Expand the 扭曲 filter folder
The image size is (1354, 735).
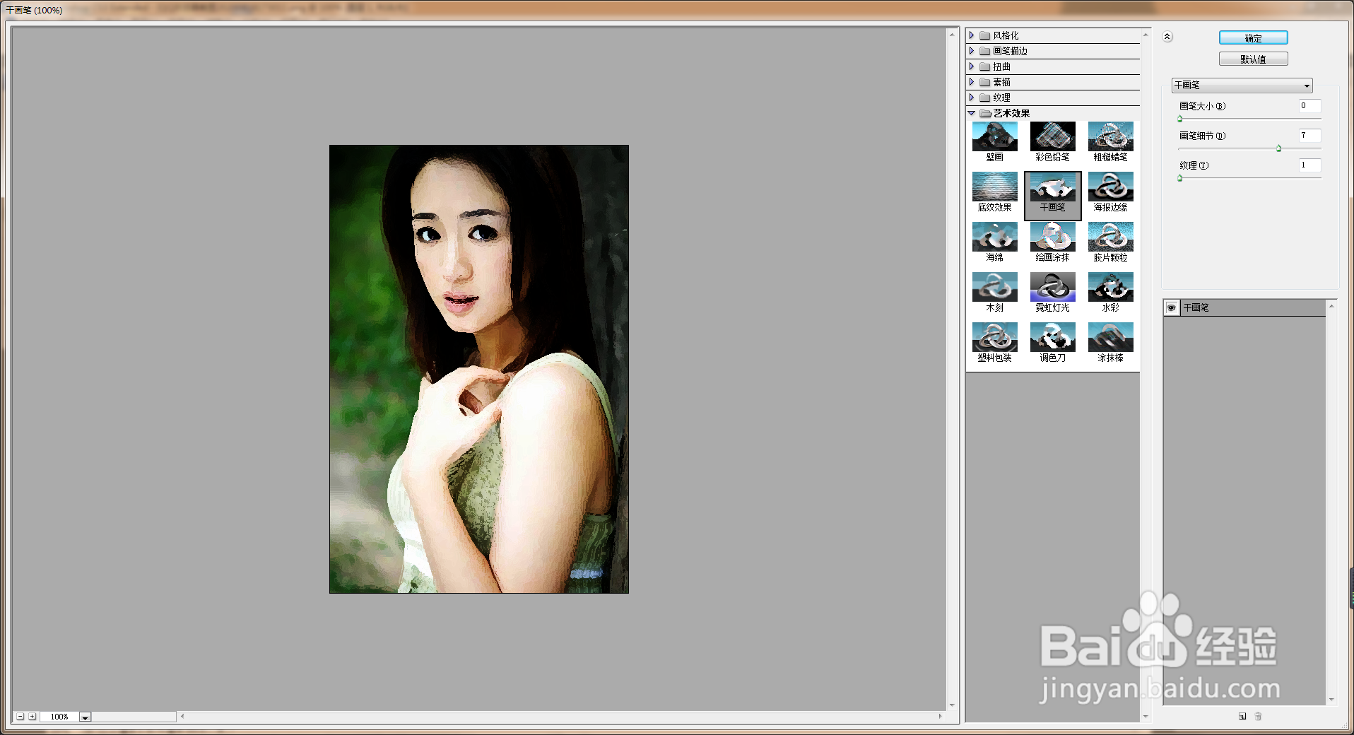pyautogui.click(x=972, y=66)
